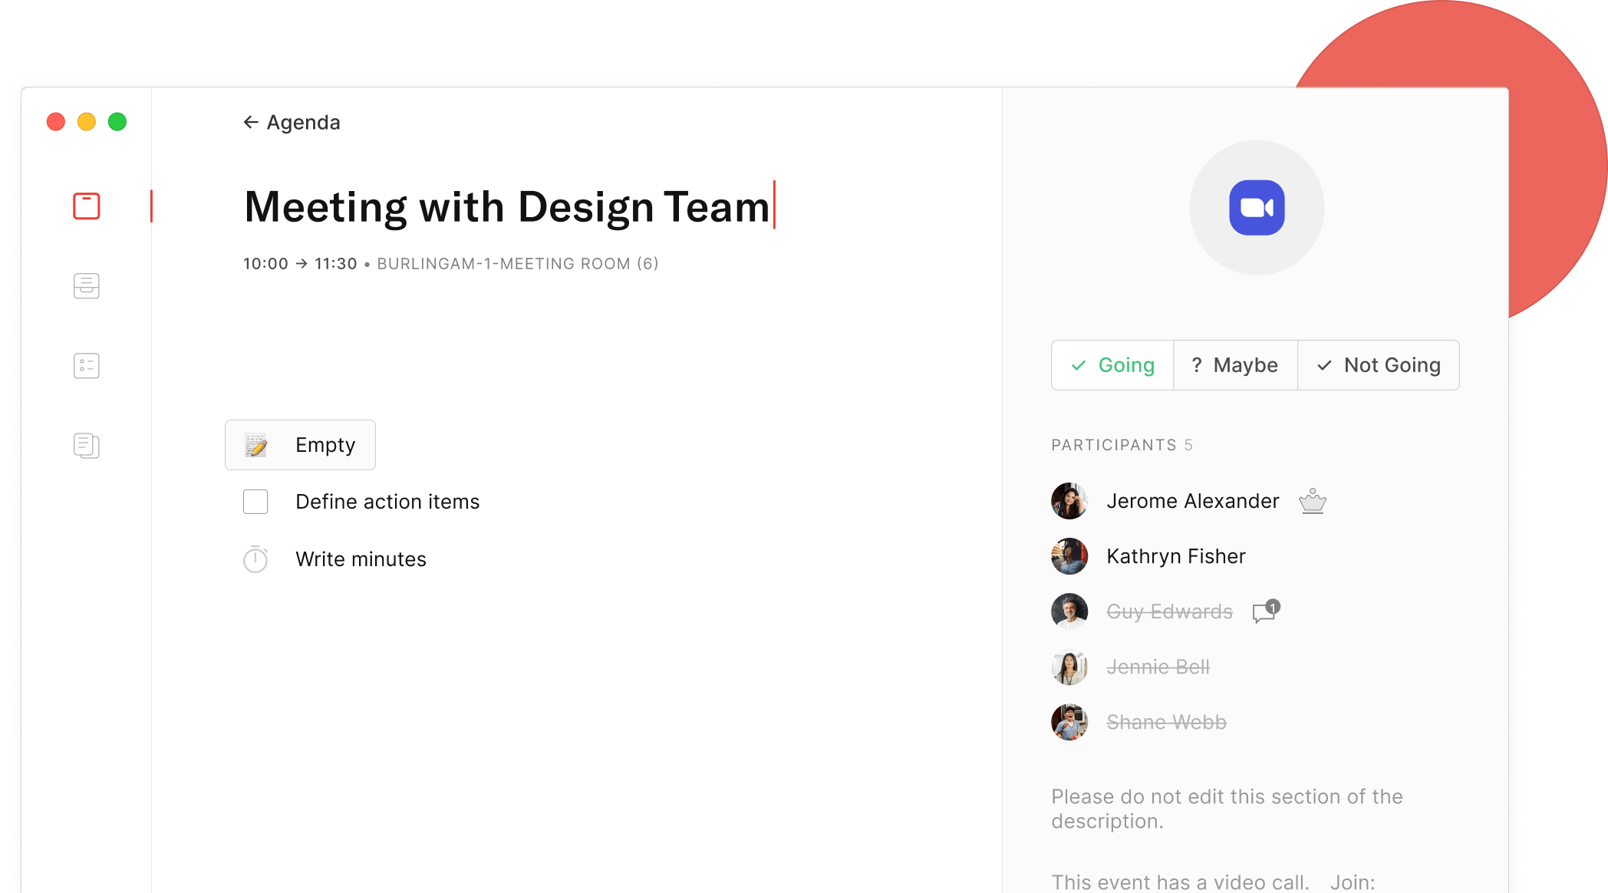Click the struck-through name Guy Edwards

[1169, 611]
